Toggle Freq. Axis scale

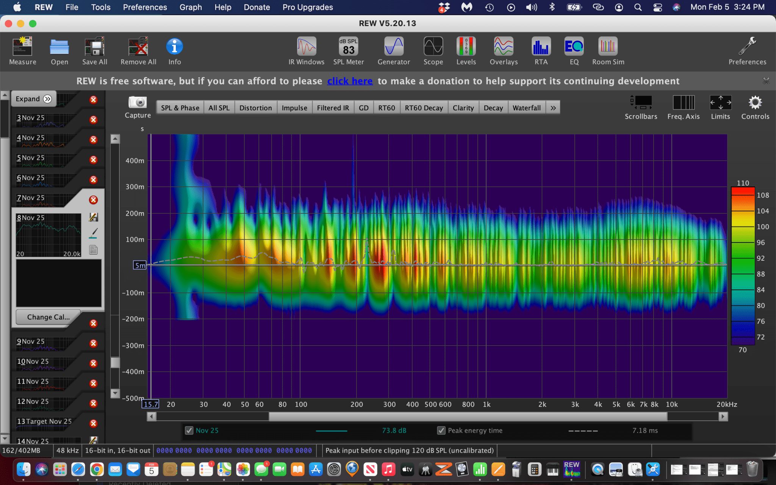pos(684,107)
